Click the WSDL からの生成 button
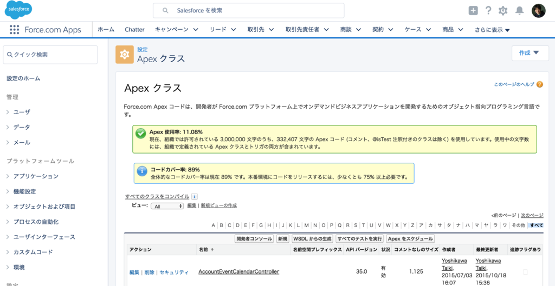 coord(312,239)
